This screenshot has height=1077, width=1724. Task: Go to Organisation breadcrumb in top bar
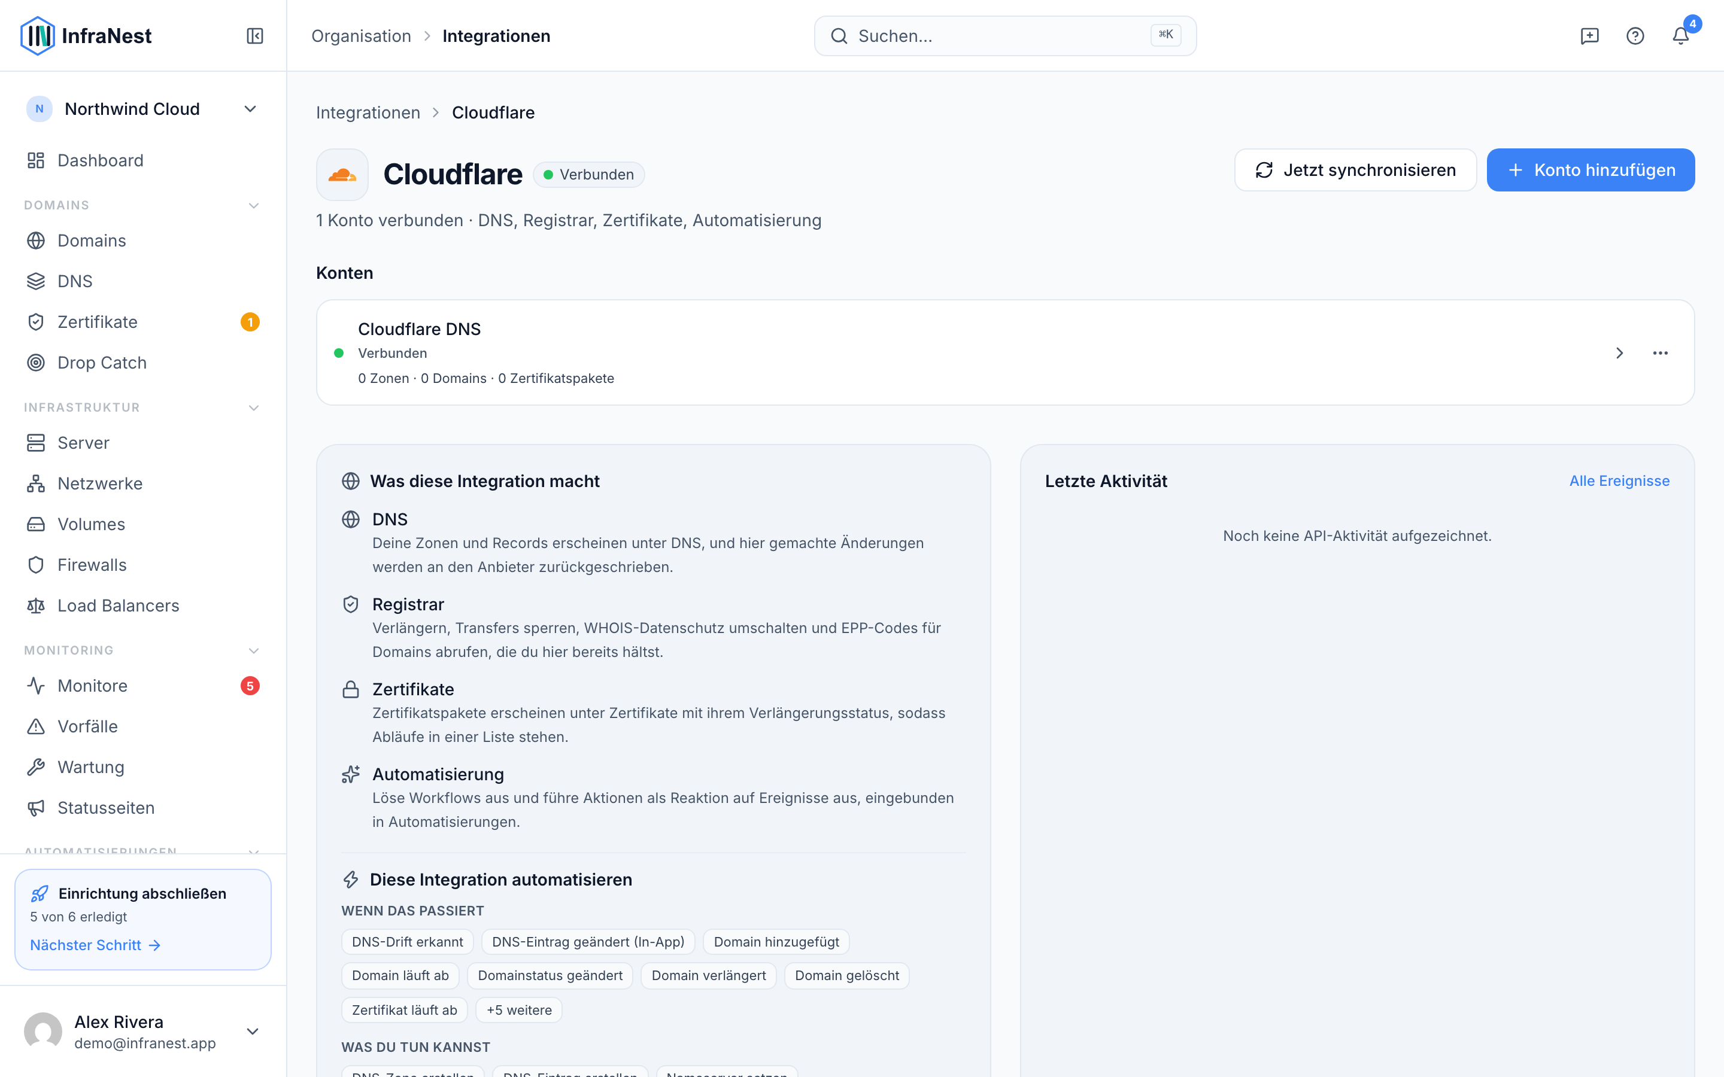click(x=361, y=36)
